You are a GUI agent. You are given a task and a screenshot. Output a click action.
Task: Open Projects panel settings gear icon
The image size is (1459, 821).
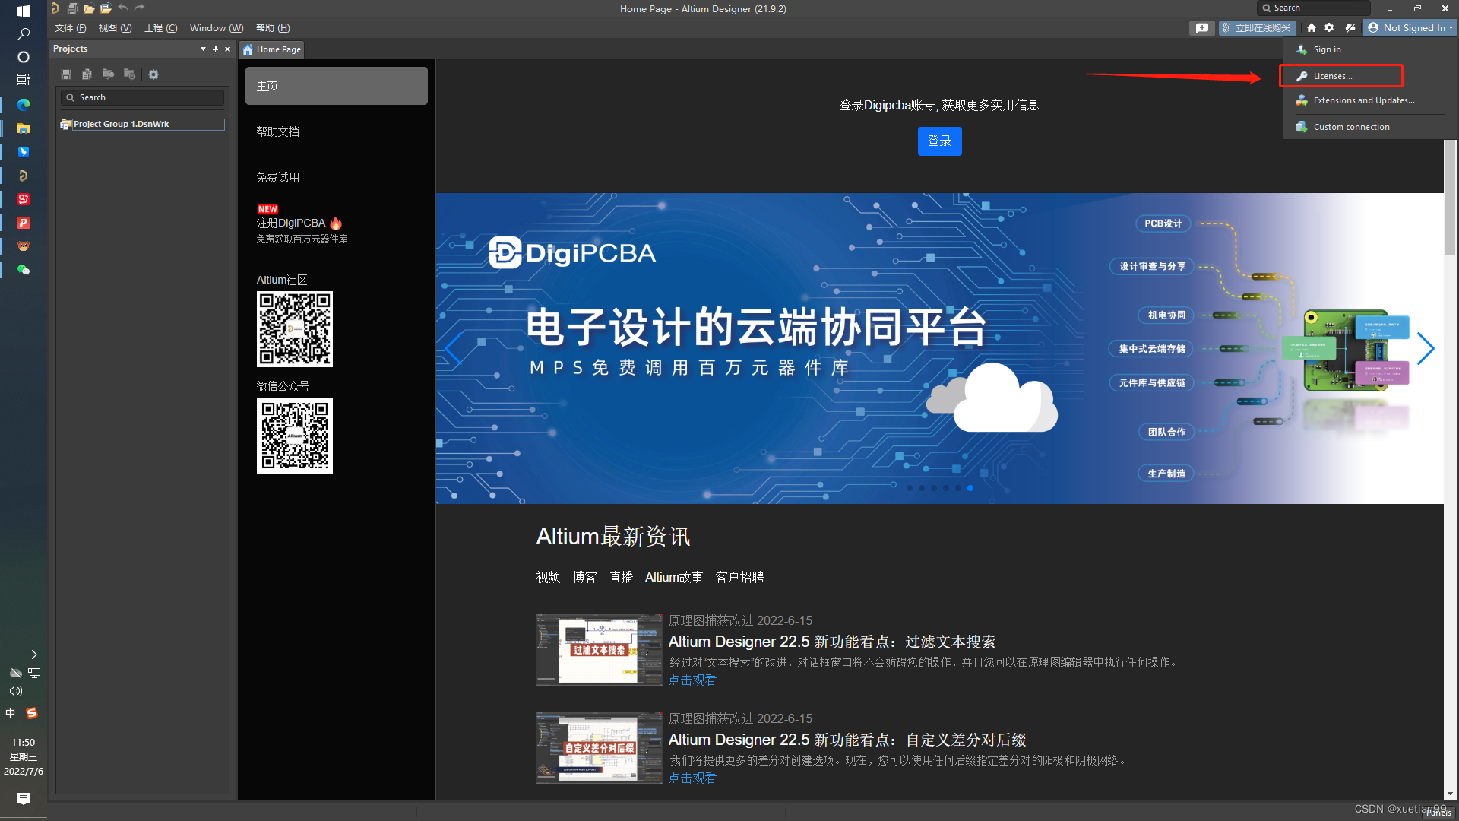[x=153, y=74]
